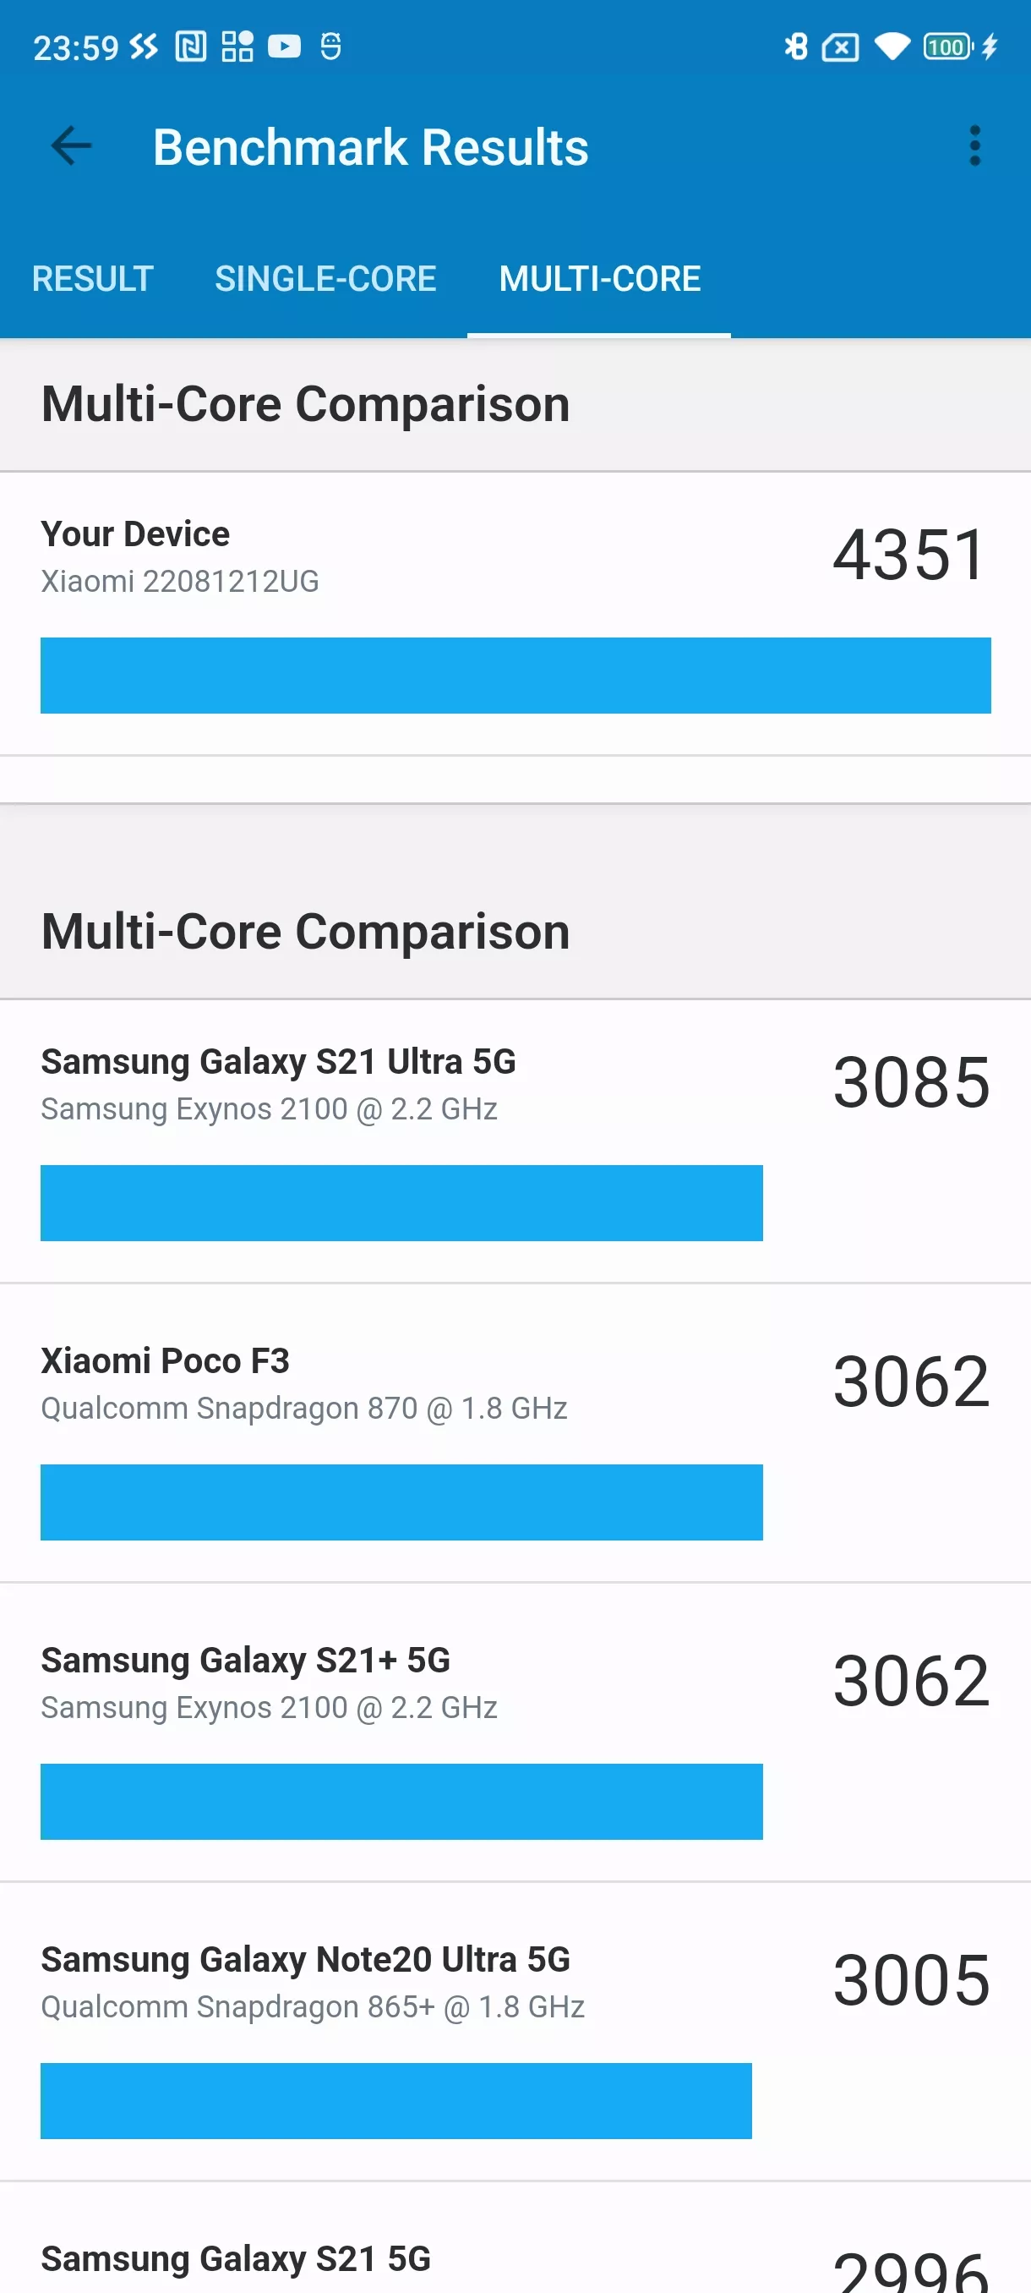Select the MULTI-CORE tab
Viewport: 1031px width, 2293px height.
(x=599, y=279)
